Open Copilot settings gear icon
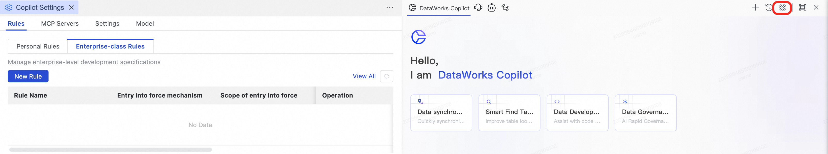828x154 pixels. pos(782,7)
